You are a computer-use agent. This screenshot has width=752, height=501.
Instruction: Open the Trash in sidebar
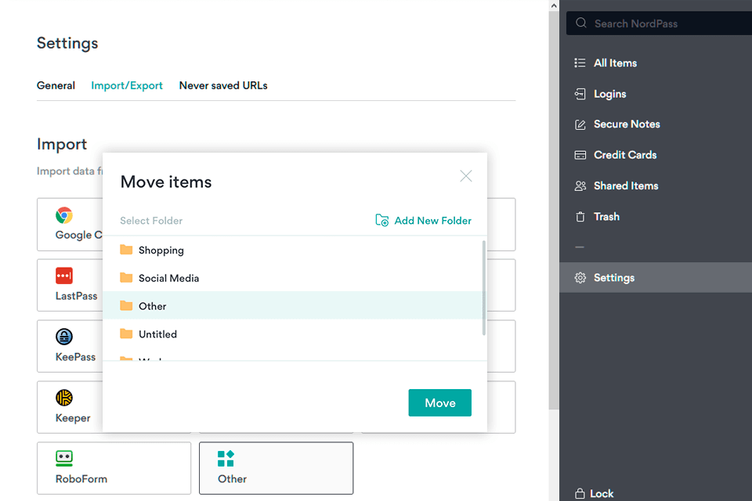tap(606, 217)
